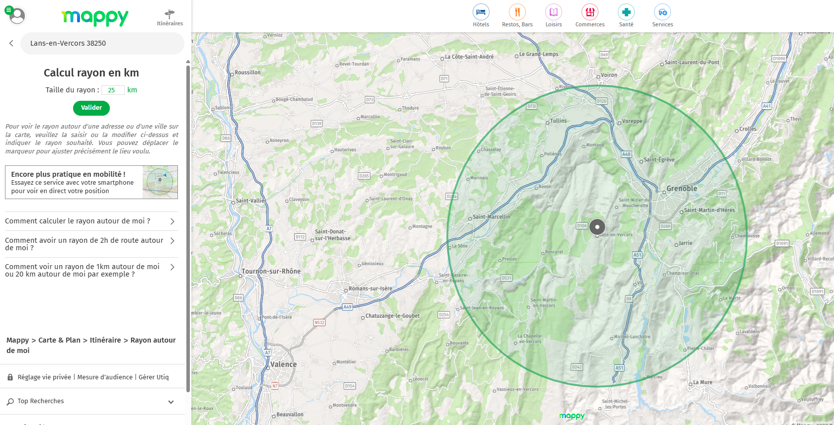Click Le Grand-Lemps on the map
The image size is (834, 425).
point(539,55)
